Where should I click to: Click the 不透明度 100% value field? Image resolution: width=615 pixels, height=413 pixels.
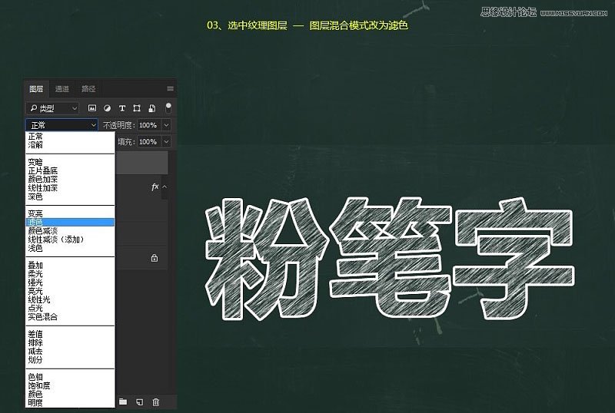coord(148,125)
